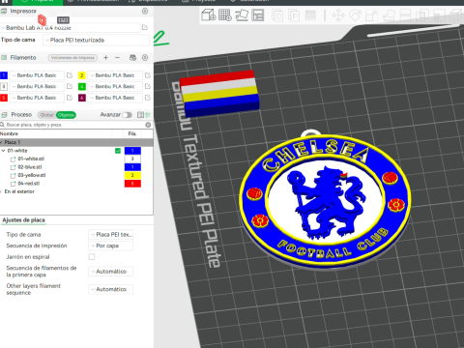Image resolution: width=464 pixels, height=348 pixels.
Task: Open Secuencia de impresión Por capa dropdown
Action: tap(111, 246)
